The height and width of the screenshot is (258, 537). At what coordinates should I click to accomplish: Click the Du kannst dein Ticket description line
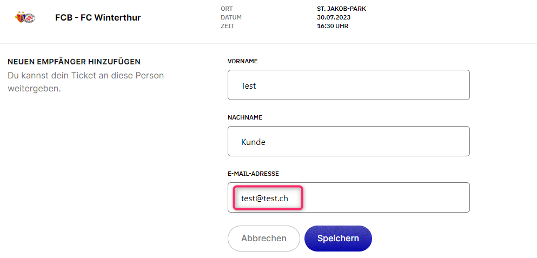tap(85, 75)
